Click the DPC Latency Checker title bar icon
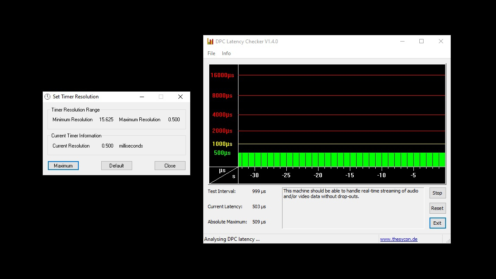The height and width of the screenshot is (279, 496). (x=210, y=42)
